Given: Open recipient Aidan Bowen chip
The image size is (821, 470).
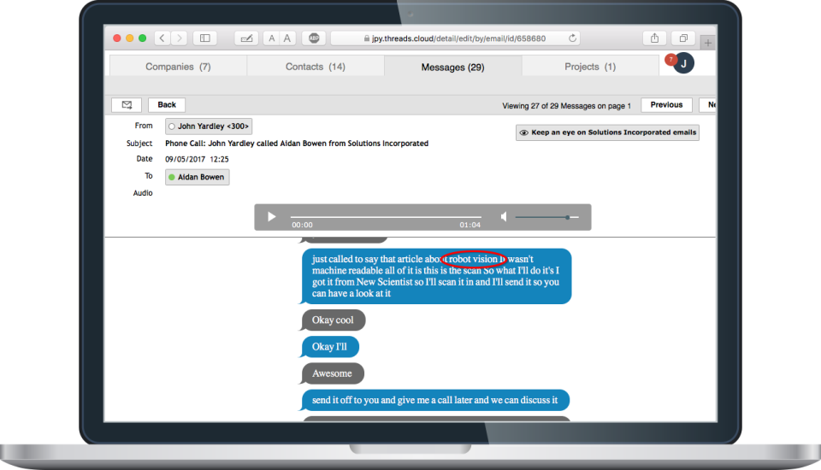Looking at the screenshot, I should [197, 177].
